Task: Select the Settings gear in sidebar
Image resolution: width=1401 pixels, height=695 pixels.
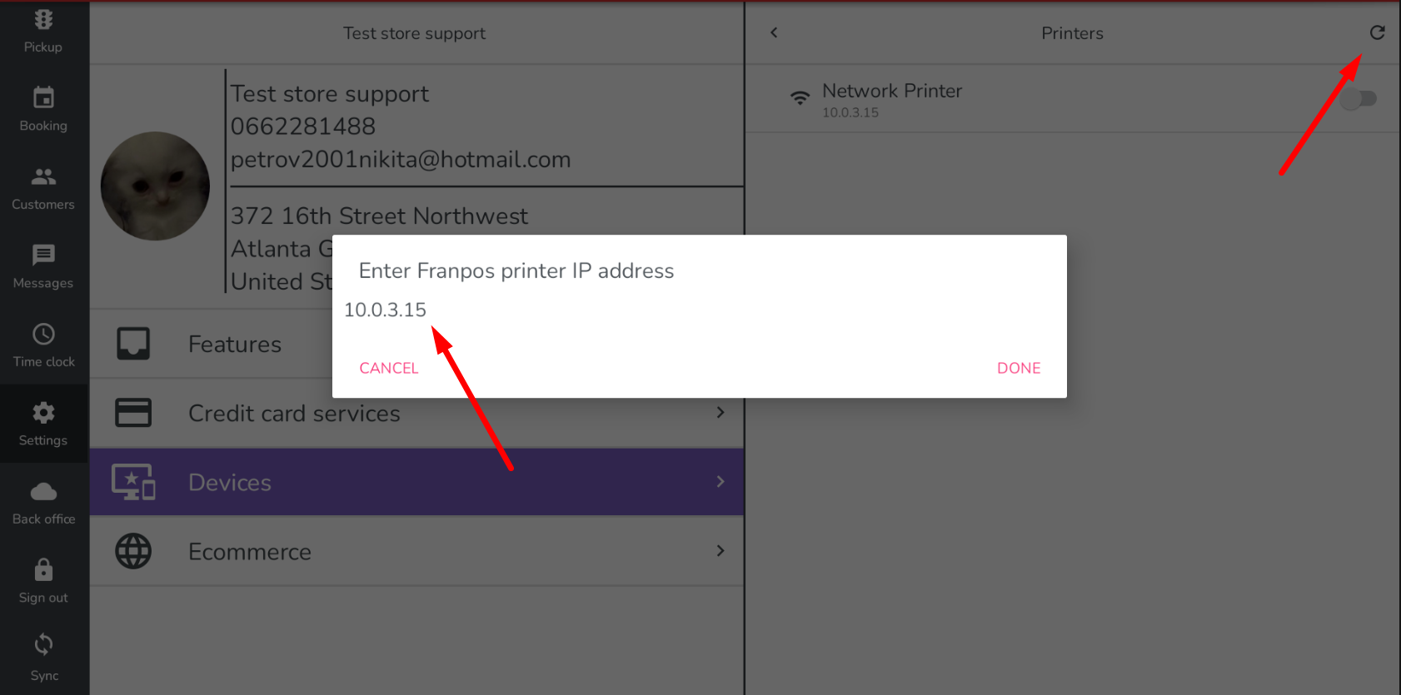Action: 43,413
